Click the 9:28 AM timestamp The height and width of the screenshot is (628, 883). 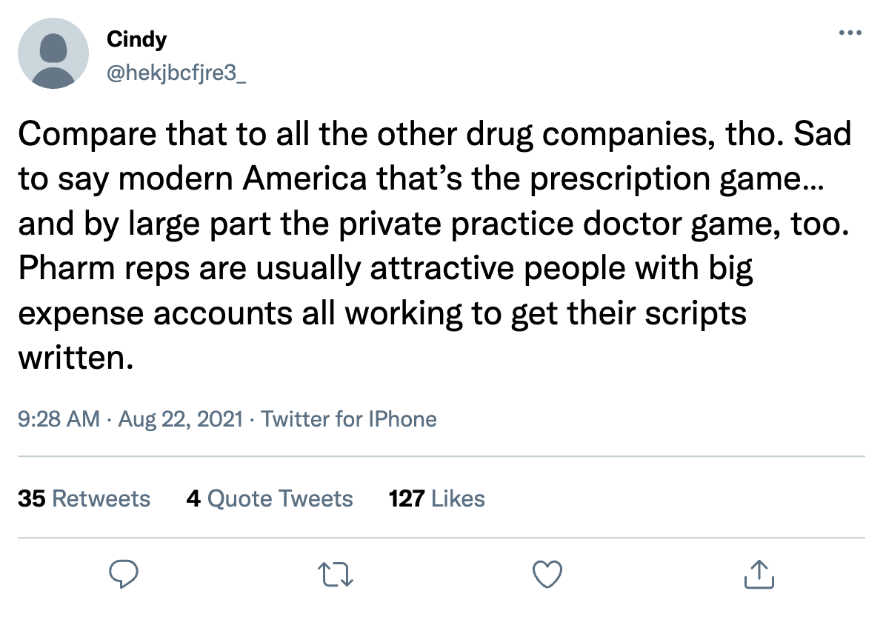pos(59,419)
